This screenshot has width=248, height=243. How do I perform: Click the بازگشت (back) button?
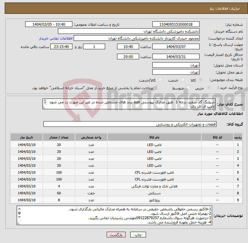[116, 235]
